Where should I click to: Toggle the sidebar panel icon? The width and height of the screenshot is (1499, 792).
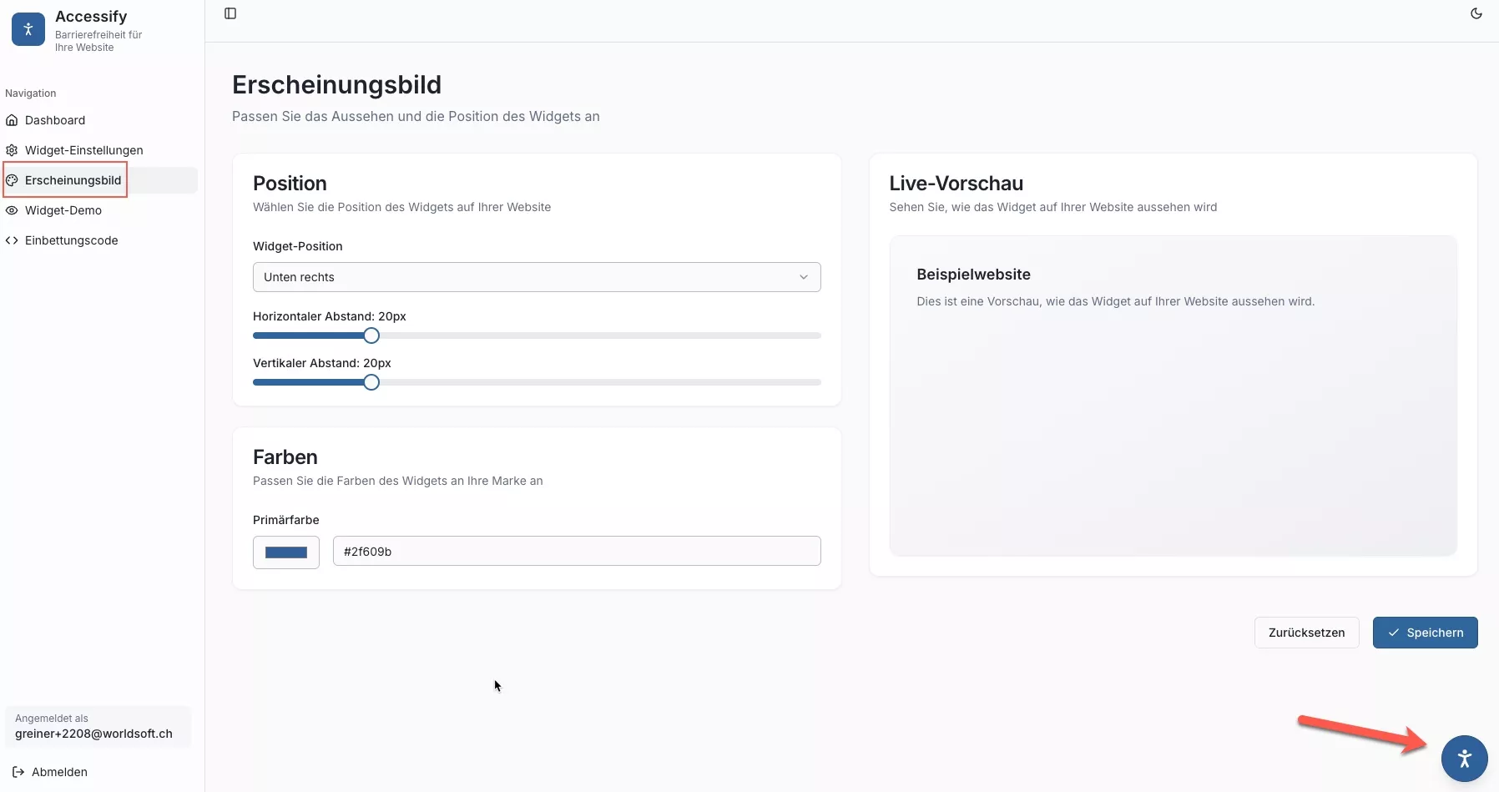click(x=230, y=13)
